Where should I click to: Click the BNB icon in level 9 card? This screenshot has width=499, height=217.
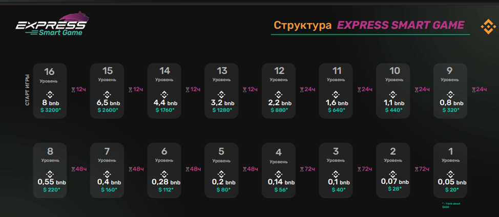point(450,95)
